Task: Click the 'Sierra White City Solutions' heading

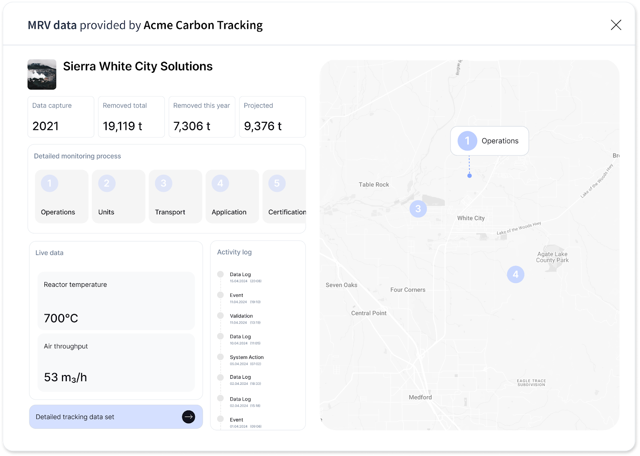Action: click(138, 66)
